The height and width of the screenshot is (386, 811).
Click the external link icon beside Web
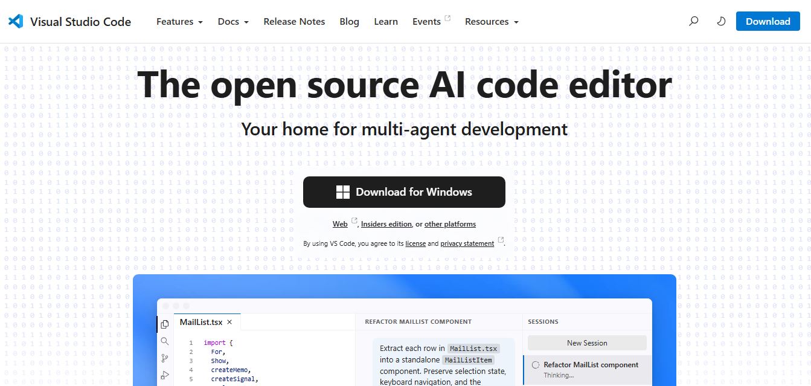[x=354, y=221]
